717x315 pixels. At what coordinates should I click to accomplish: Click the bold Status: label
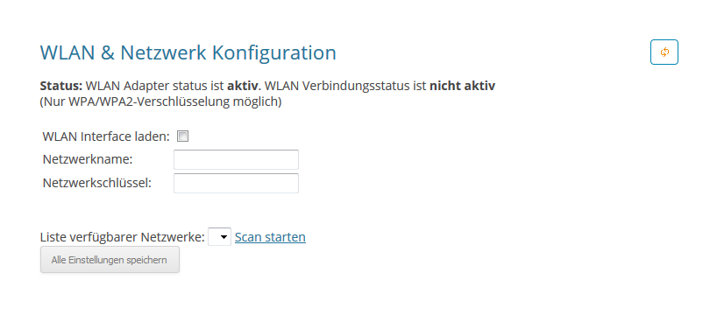pyautogui.click(x=61, y=86)
